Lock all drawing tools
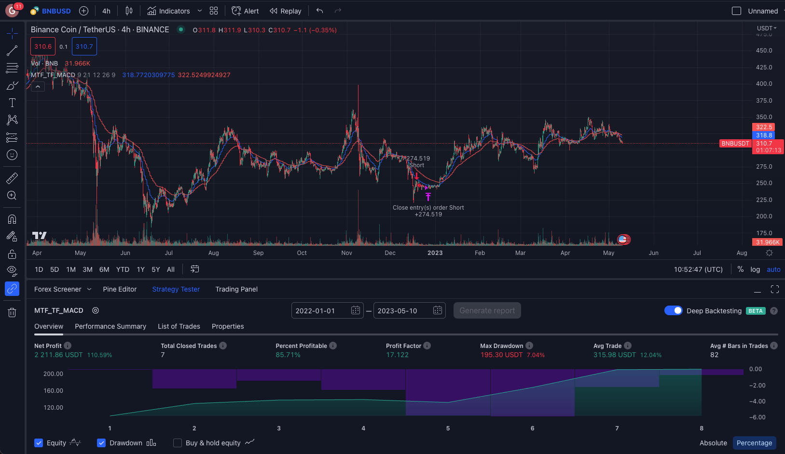This screenshot has width=785, height=454. pyautogui.click(x=12, y=254)
